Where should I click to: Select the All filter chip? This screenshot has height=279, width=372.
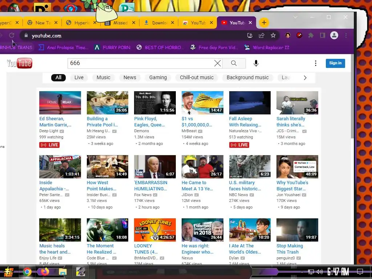click(58, 78)
